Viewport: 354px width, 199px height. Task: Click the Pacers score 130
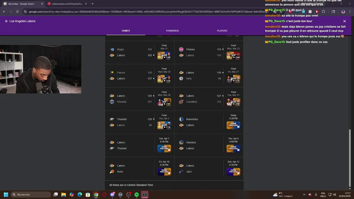[150, 73]
